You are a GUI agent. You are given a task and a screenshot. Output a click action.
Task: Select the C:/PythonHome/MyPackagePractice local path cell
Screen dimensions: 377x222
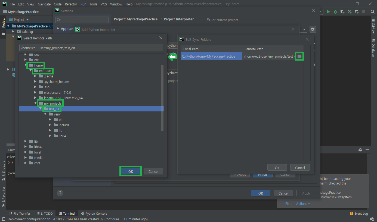click(212, 56)
